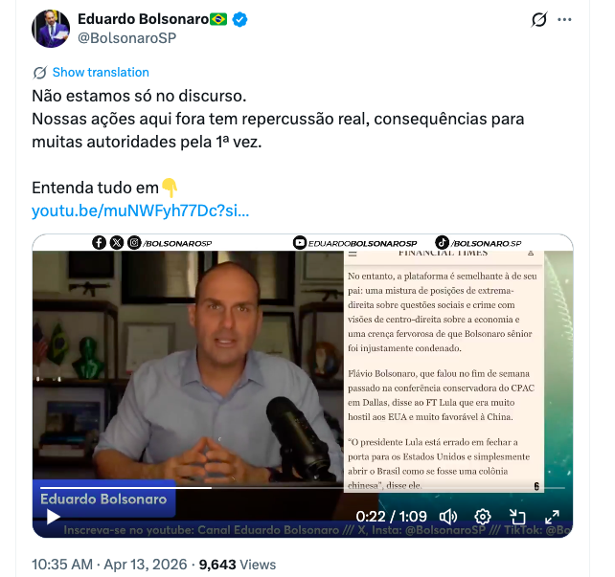Open the video settings gear

tap(483, 517)
